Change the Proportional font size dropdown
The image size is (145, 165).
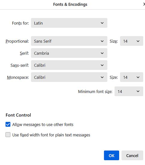tap(131, 41)
